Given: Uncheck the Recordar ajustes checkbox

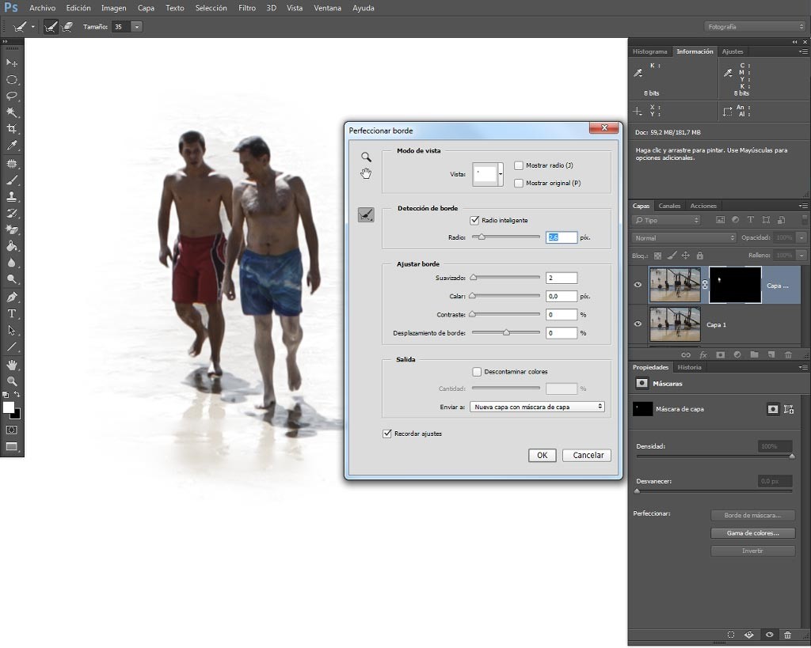Looking at the screenshot, I should [x=386, y=434].
